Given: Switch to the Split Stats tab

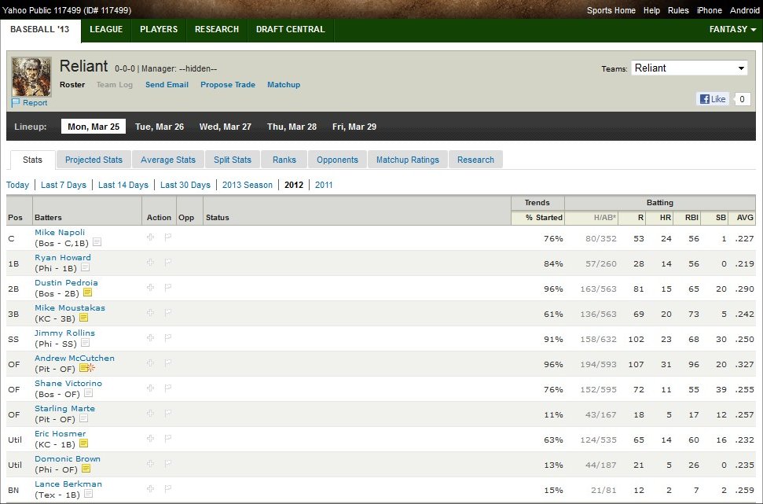Looking at the screenshot, I should coord(233,160).
